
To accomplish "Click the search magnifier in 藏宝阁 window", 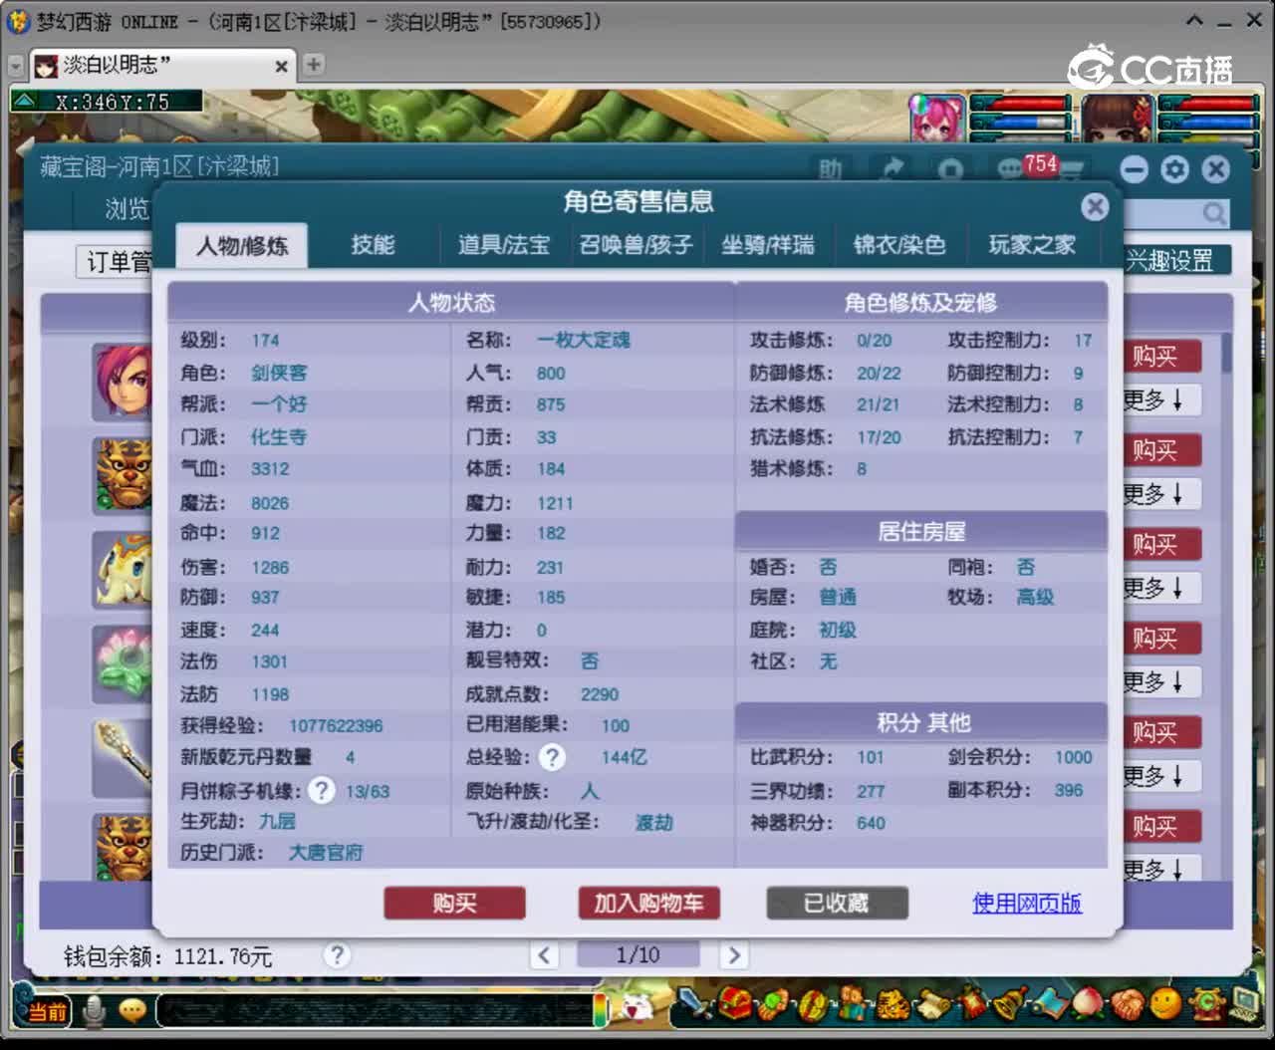I will [1213, 212].
